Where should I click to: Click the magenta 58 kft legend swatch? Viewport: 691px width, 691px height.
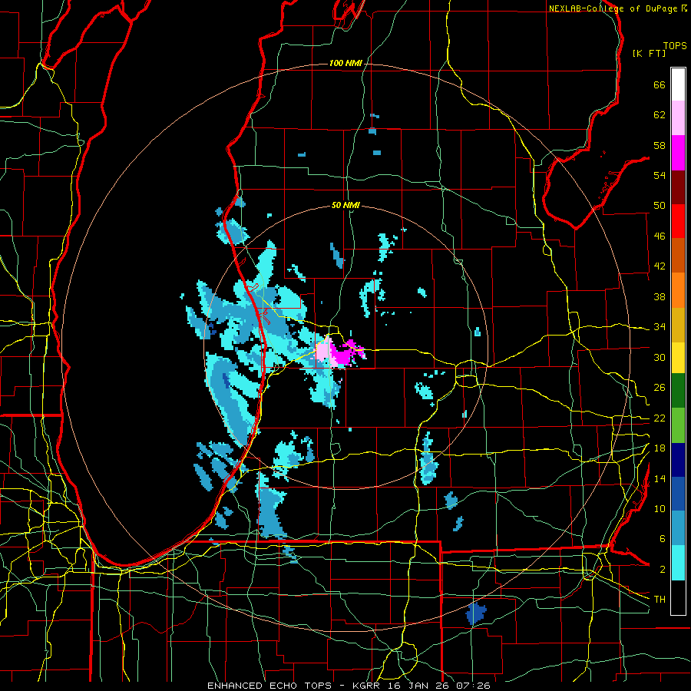(678, 153)
